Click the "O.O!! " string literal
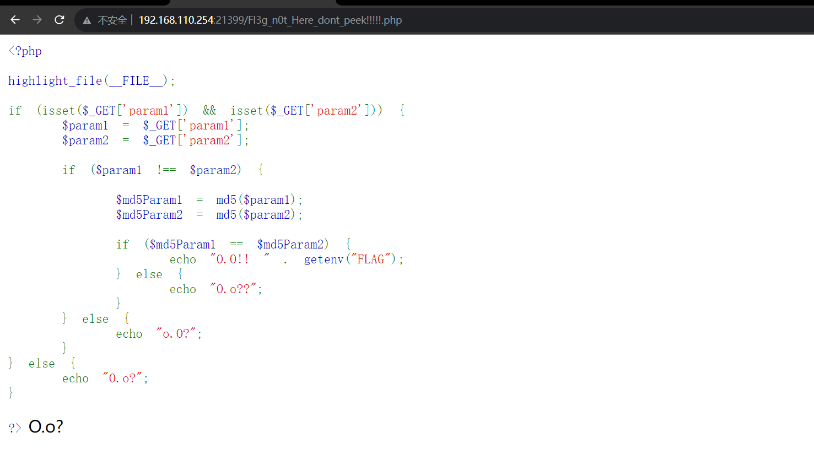Screen dimensions: 814x454 click(240, 260)
